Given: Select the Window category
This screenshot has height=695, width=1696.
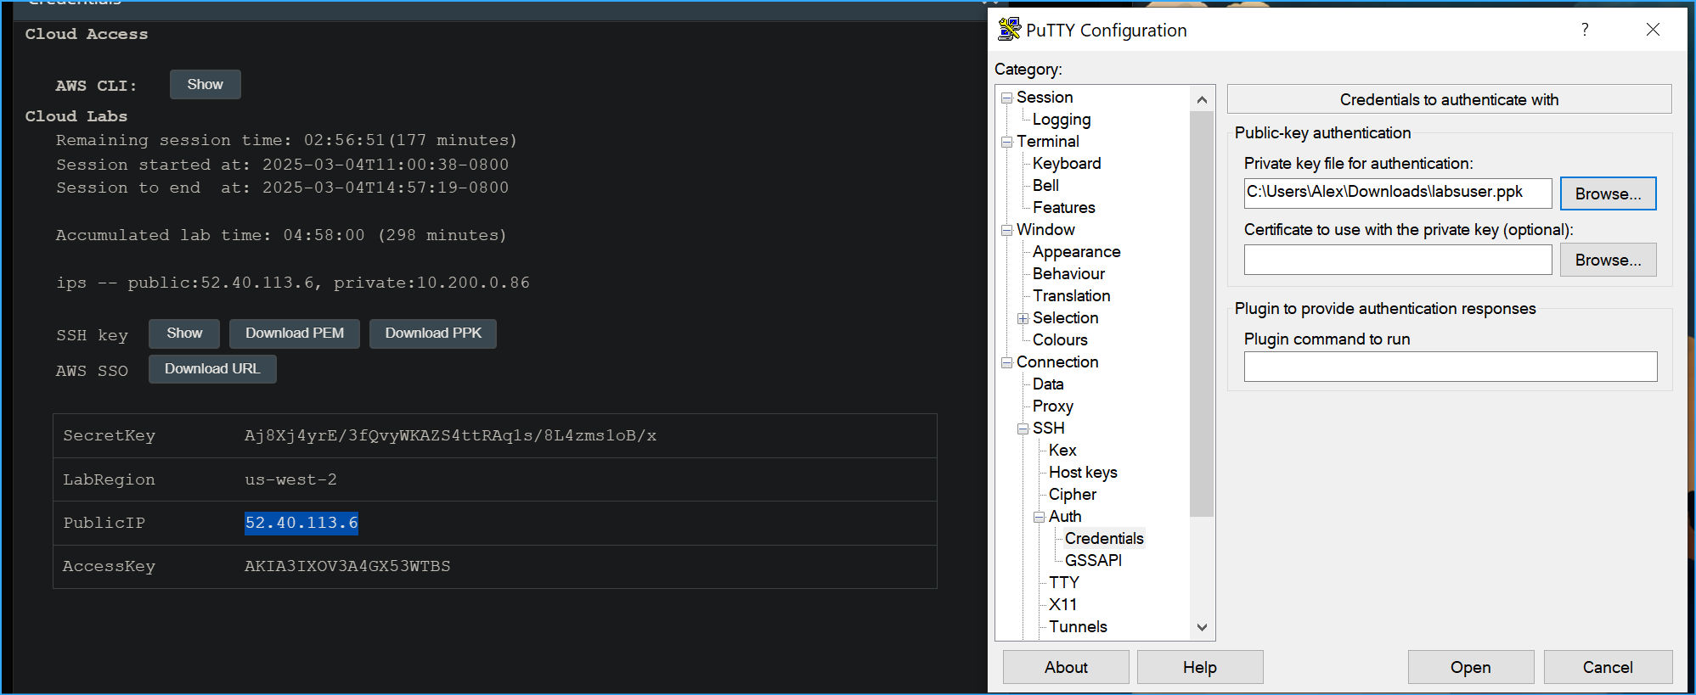Looking at the screenshot, I should point(1045,230).
